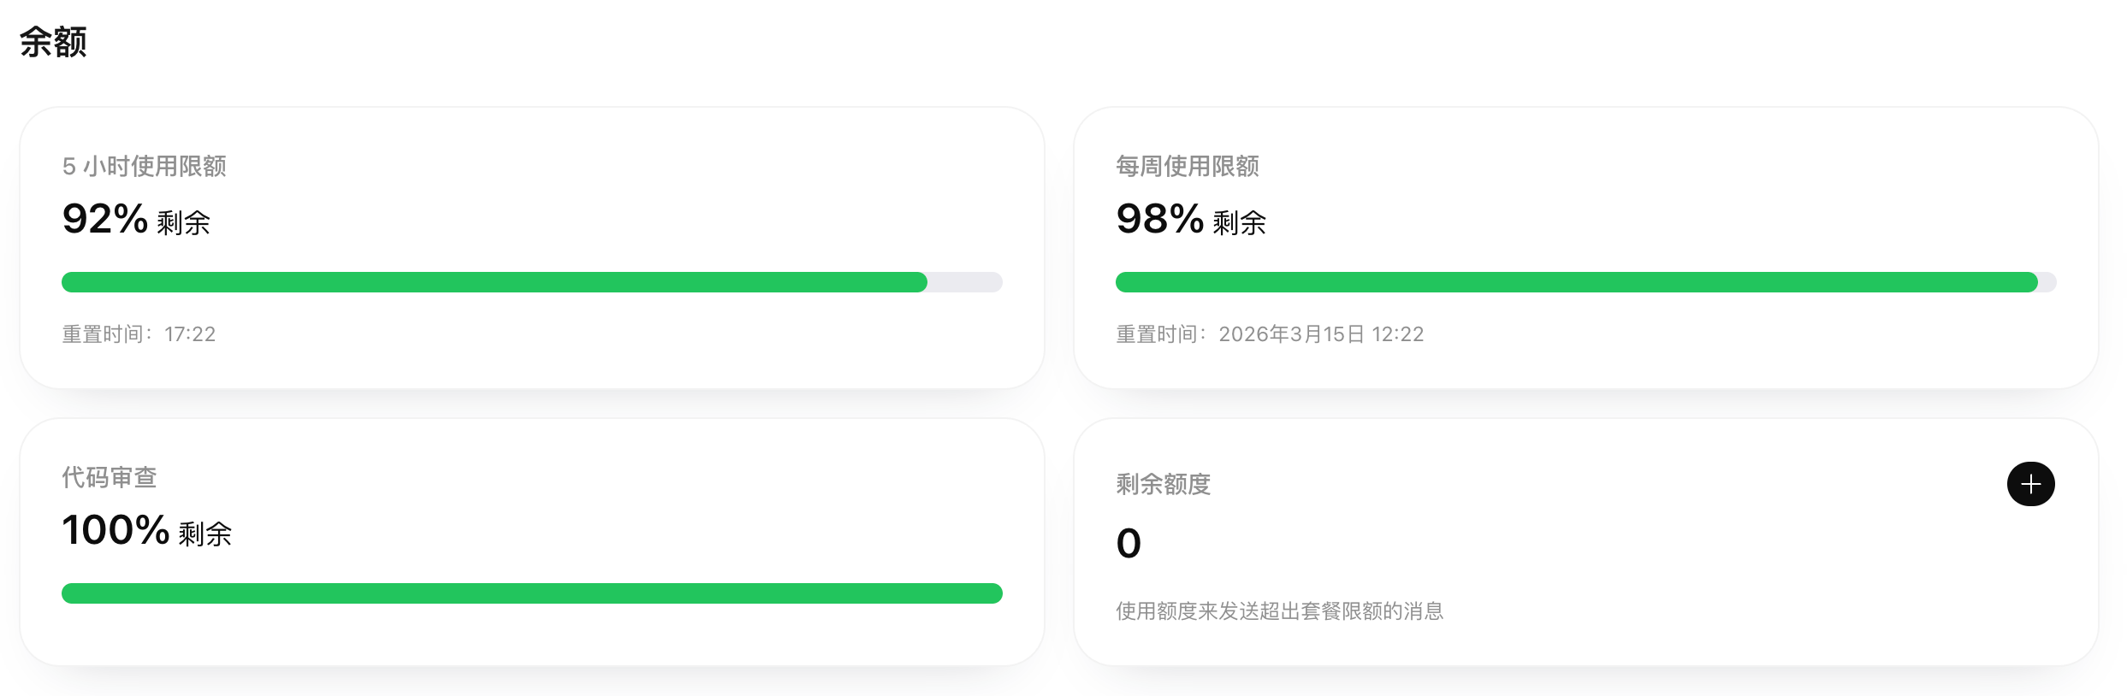2127x696 pixels.
Task: Select the 余额 page heading
Action: tap(53, 41)
